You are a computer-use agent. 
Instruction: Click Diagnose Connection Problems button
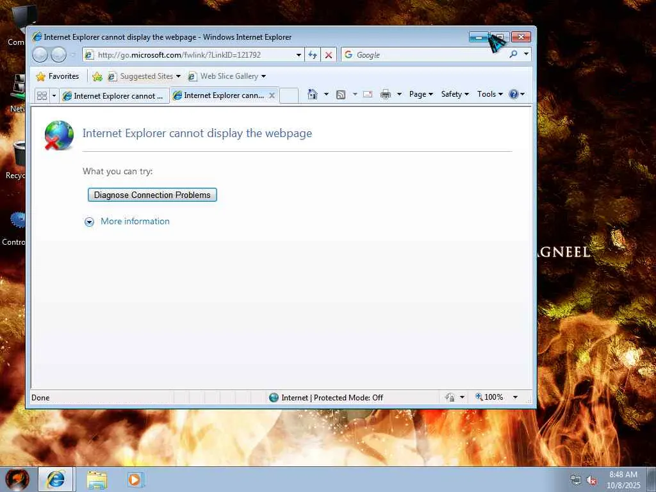tap(152, 195)
